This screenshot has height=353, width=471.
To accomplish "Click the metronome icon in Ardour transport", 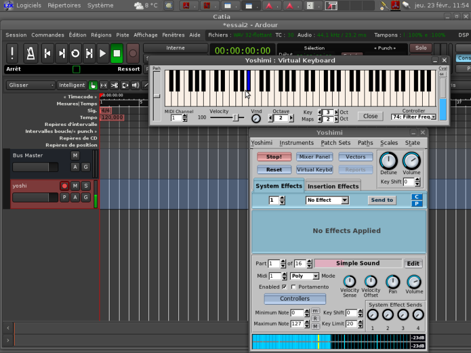I will tap(31, 53).
